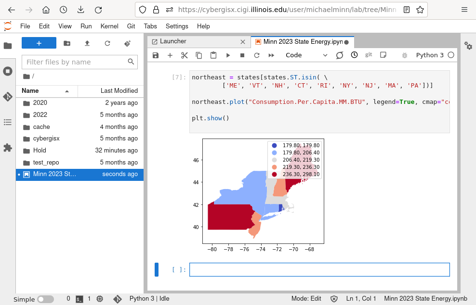Sort files by the Name column header
The height and width of the screenshot is (305, 476).
click(30, 91)
